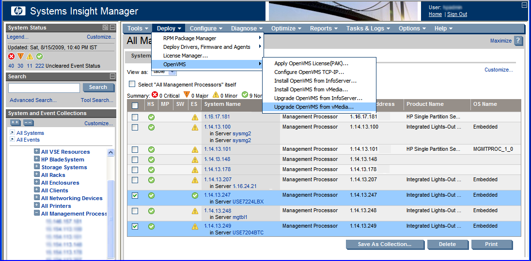Check the box for system 1.16.17.181

point(135,117)
